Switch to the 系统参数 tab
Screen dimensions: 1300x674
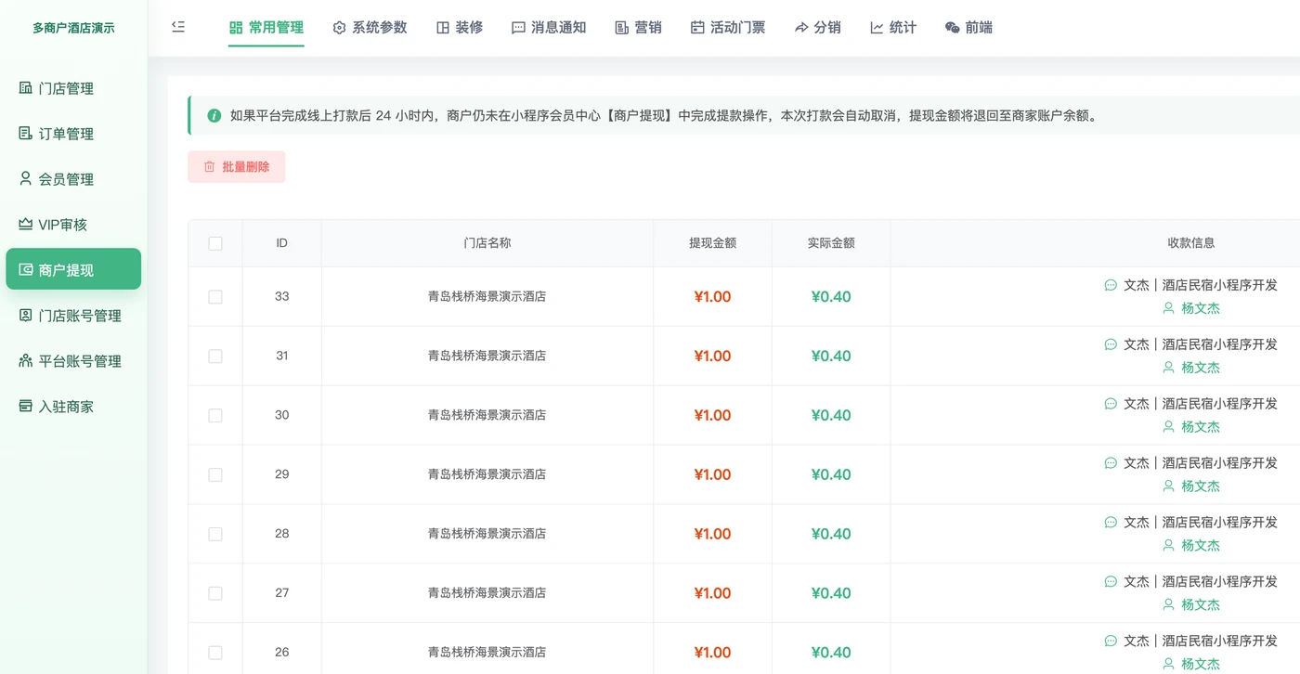(x=370, y=28)
